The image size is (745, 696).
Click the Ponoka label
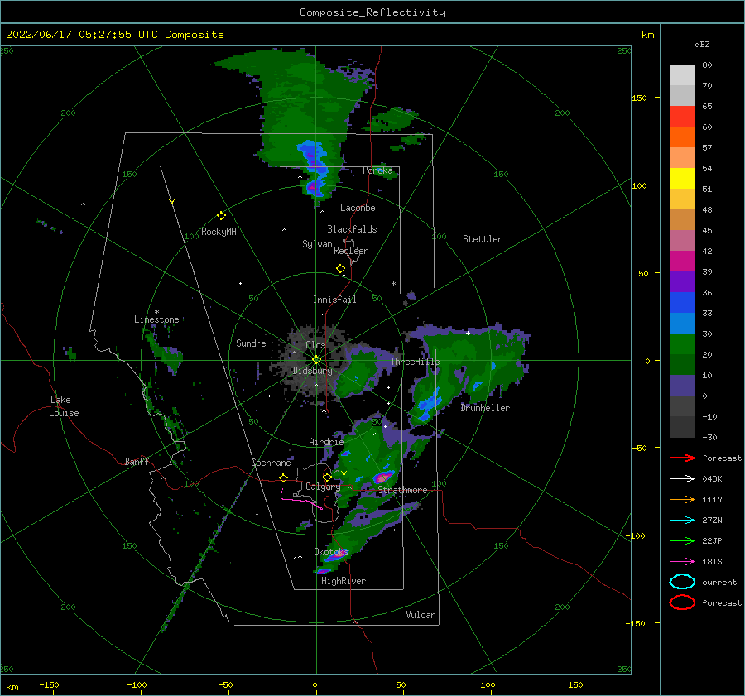pos(377,170)
